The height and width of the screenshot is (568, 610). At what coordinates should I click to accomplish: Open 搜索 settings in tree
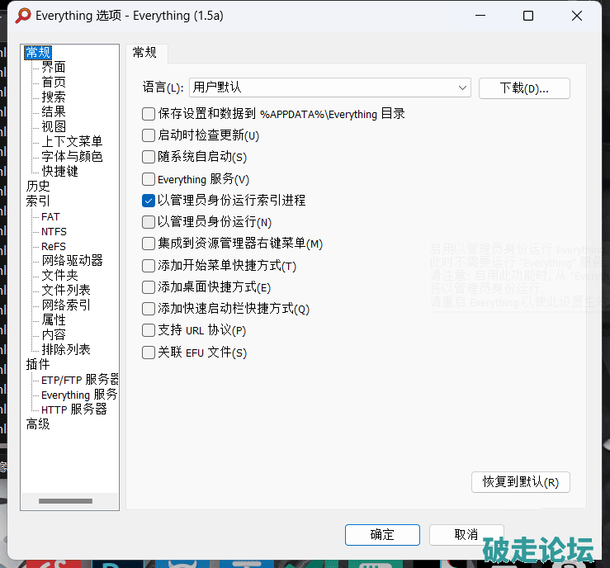[x=54, y=97]
